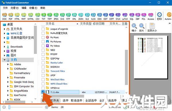The height and width of the screenshot is (111, 172).
Task: Select XLSX conversion icon
Action: [93, 16]
